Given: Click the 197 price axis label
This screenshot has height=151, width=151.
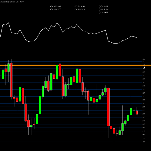Looking at the screenshot, I should (x=144, y=138).
